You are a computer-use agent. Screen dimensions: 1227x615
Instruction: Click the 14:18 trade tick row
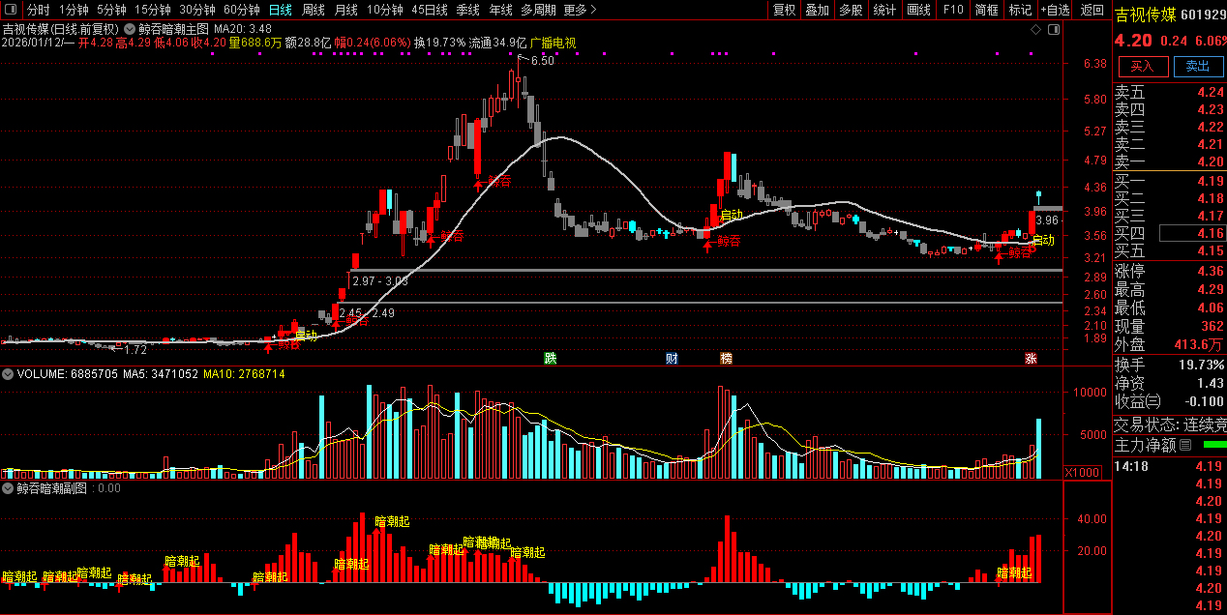[x=1170, y=467]
